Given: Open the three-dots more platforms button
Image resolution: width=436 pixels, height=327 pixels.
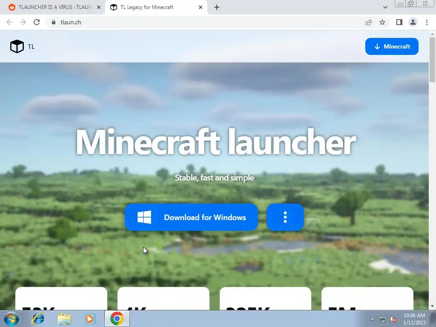Looking at the screenshot, I should click(x=285, y=217).
